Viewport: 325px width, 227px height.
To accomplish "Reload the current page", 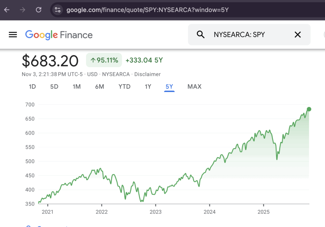I will tap(38, 10).
